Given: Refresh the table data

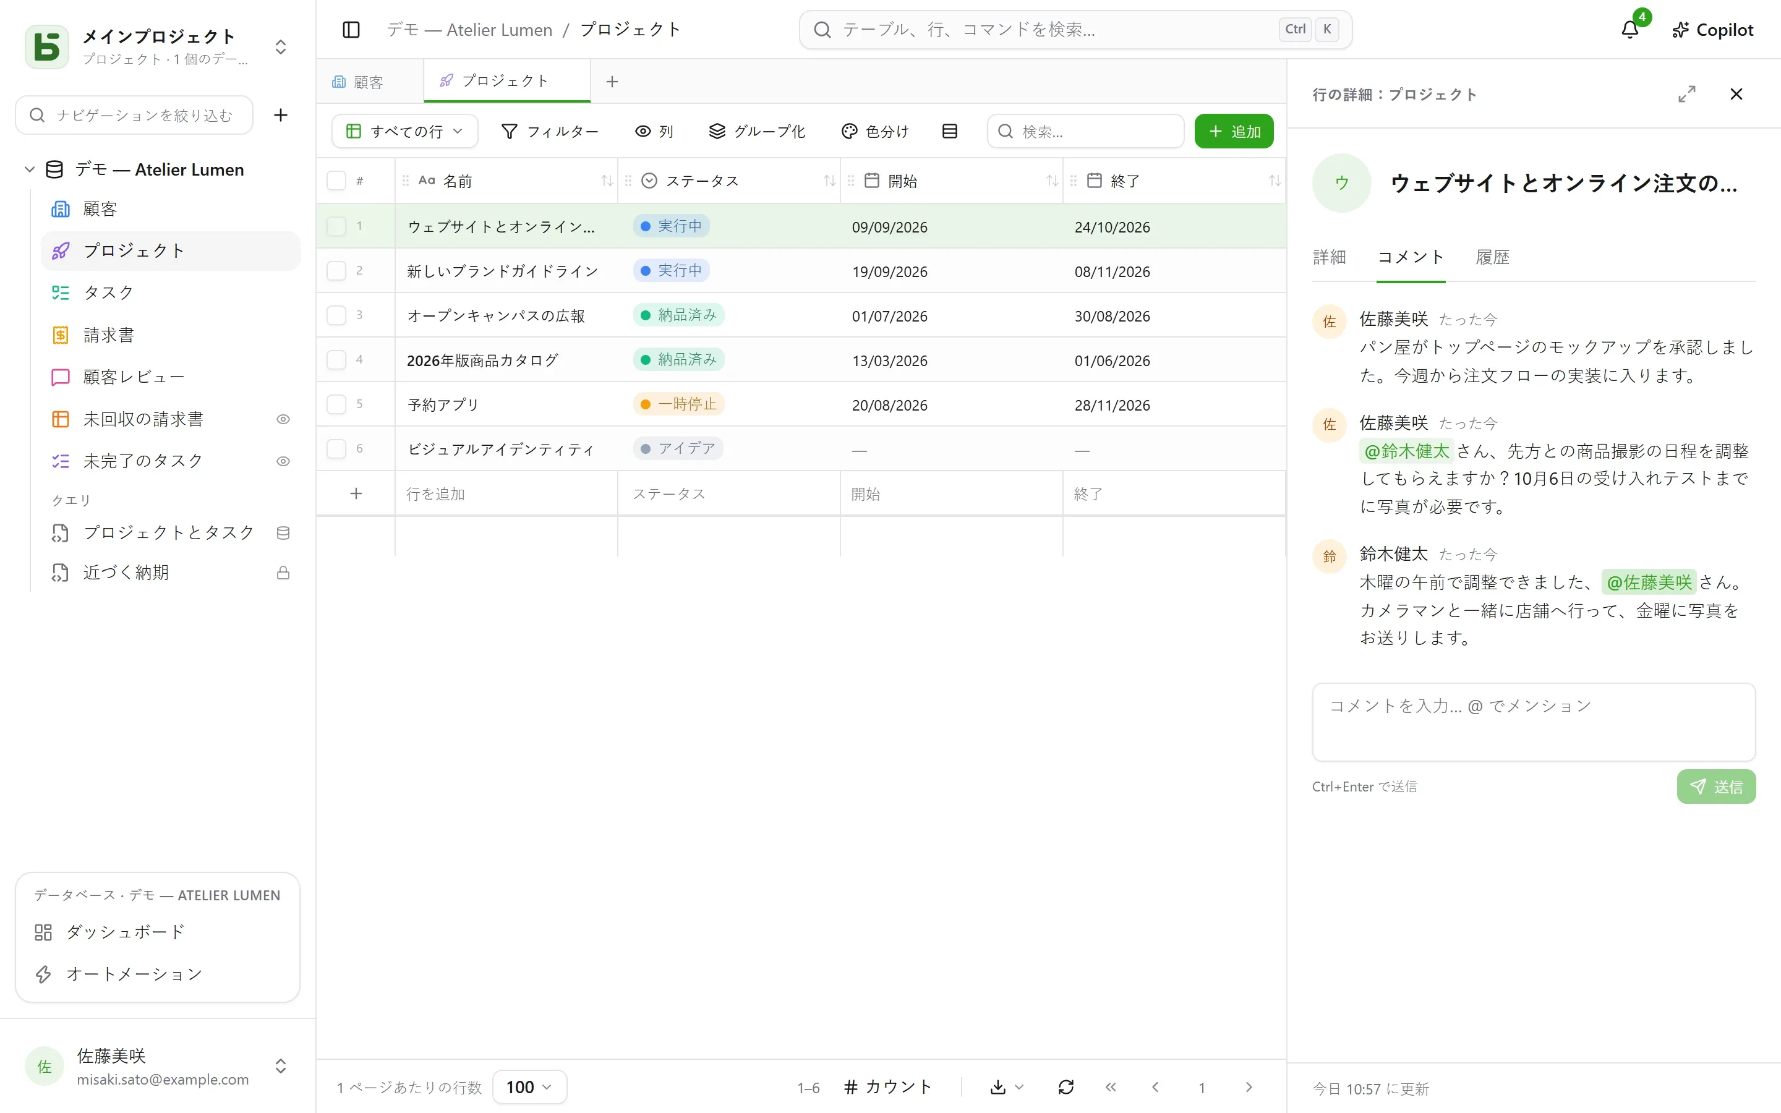Looking at the screenshot, I should (x=1066, y=1087).
